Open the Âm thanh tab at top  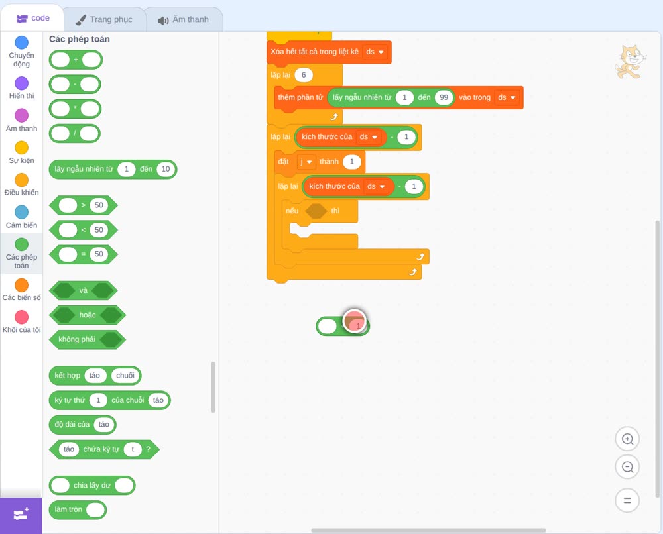click(x=184, y=19)
